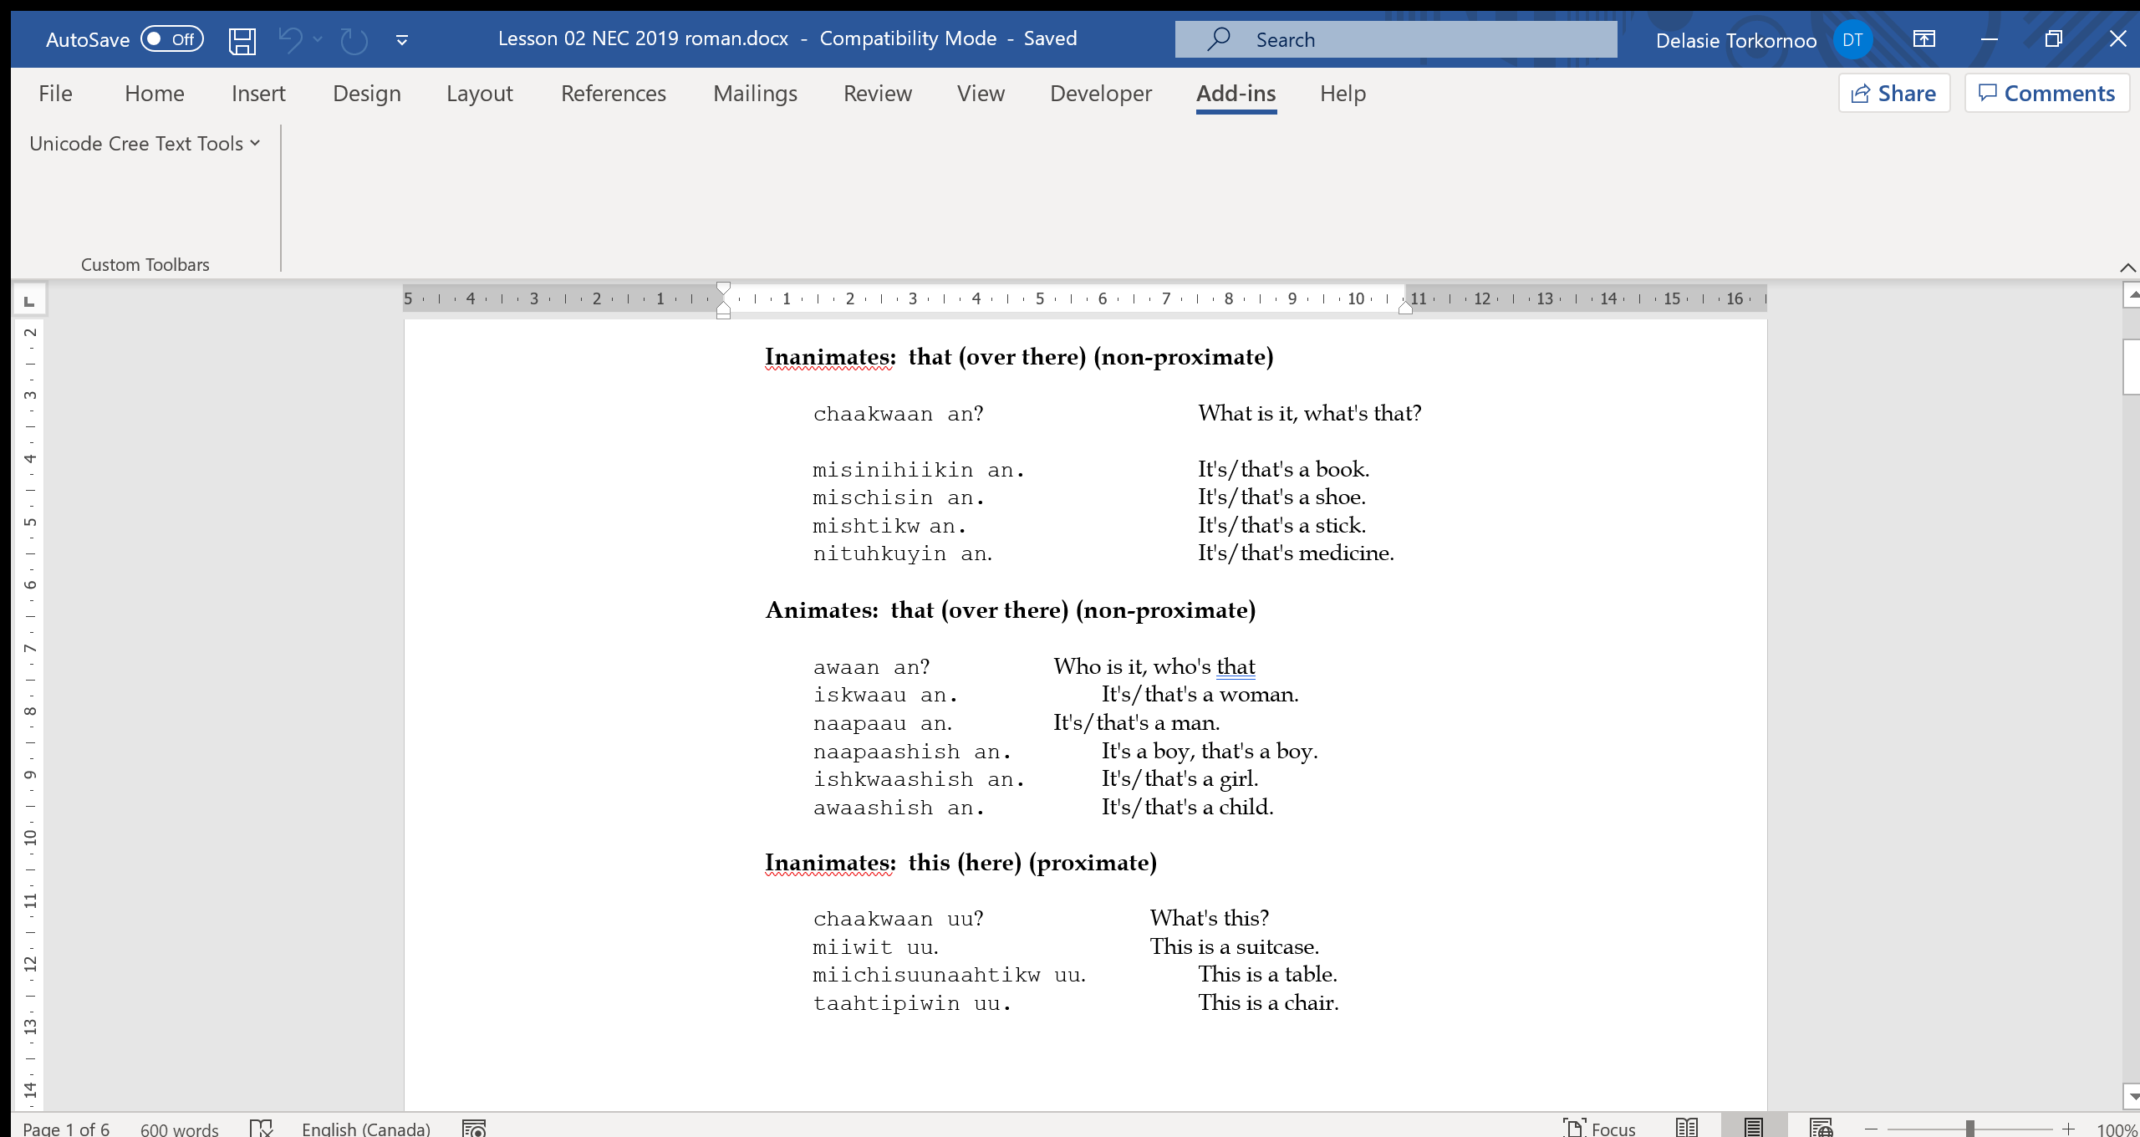
Task: Click the zoom slider handle
Action: 1970,1129
